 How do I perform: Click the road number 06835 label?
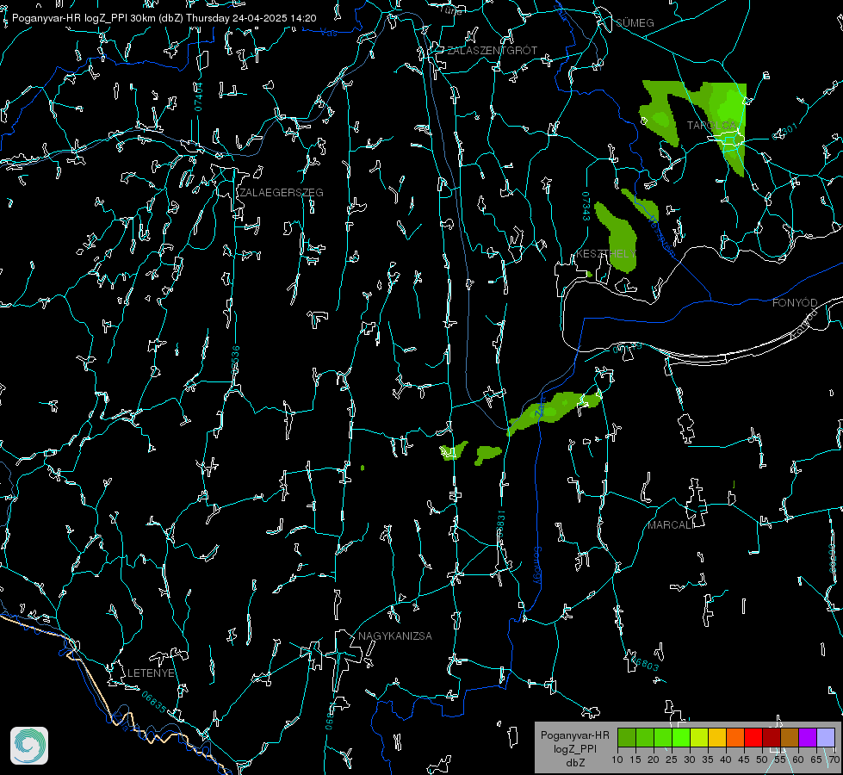pyautogui.click(x=154, y=702)
